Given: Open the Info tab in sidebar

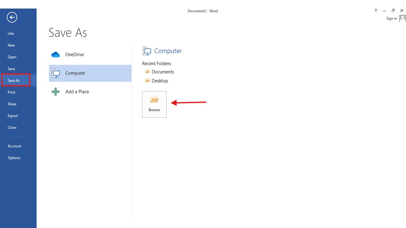Looking at the screenshot, I should pos(11,34).
